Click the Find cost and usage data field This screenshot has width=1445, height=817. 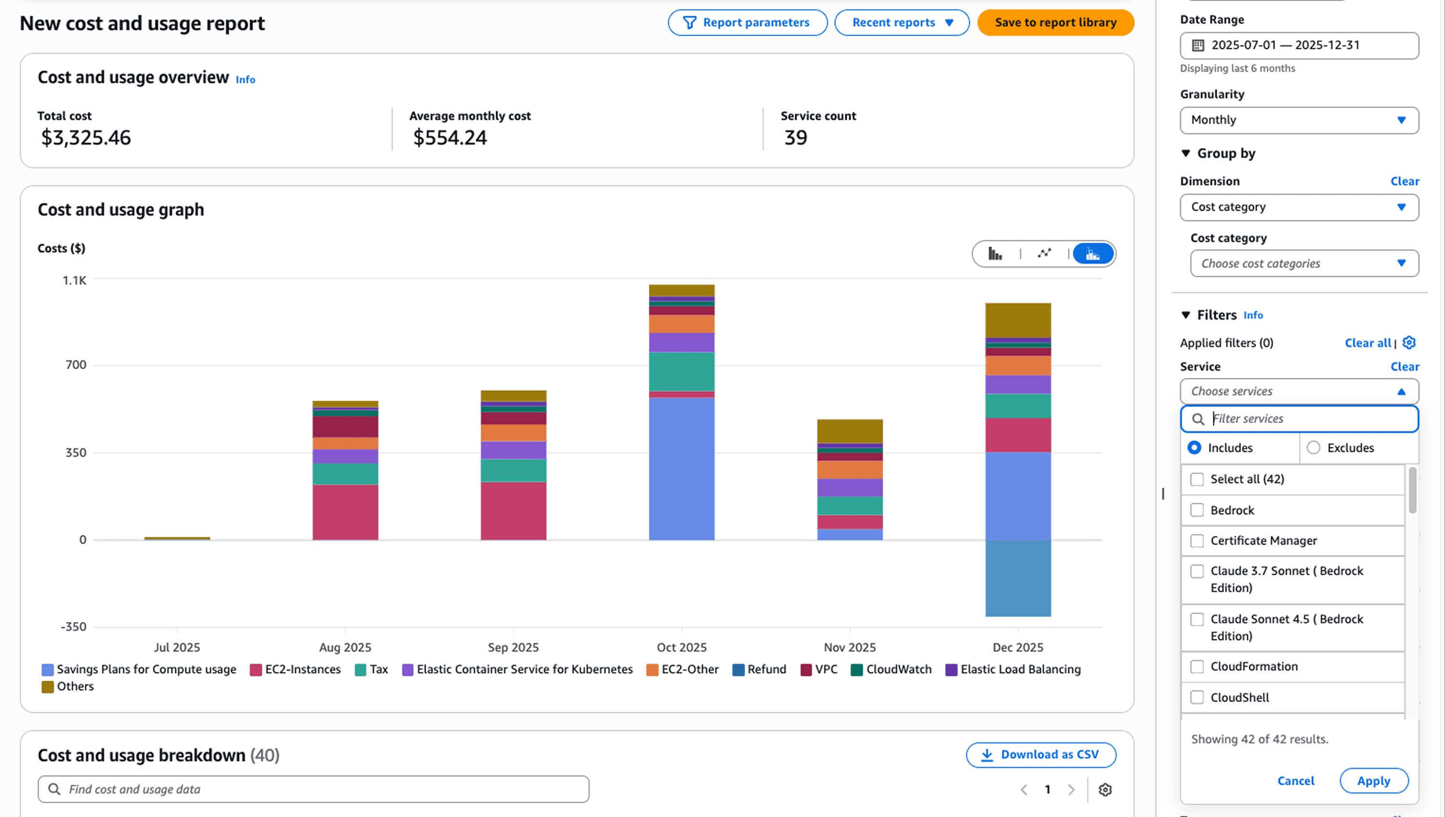313,790
